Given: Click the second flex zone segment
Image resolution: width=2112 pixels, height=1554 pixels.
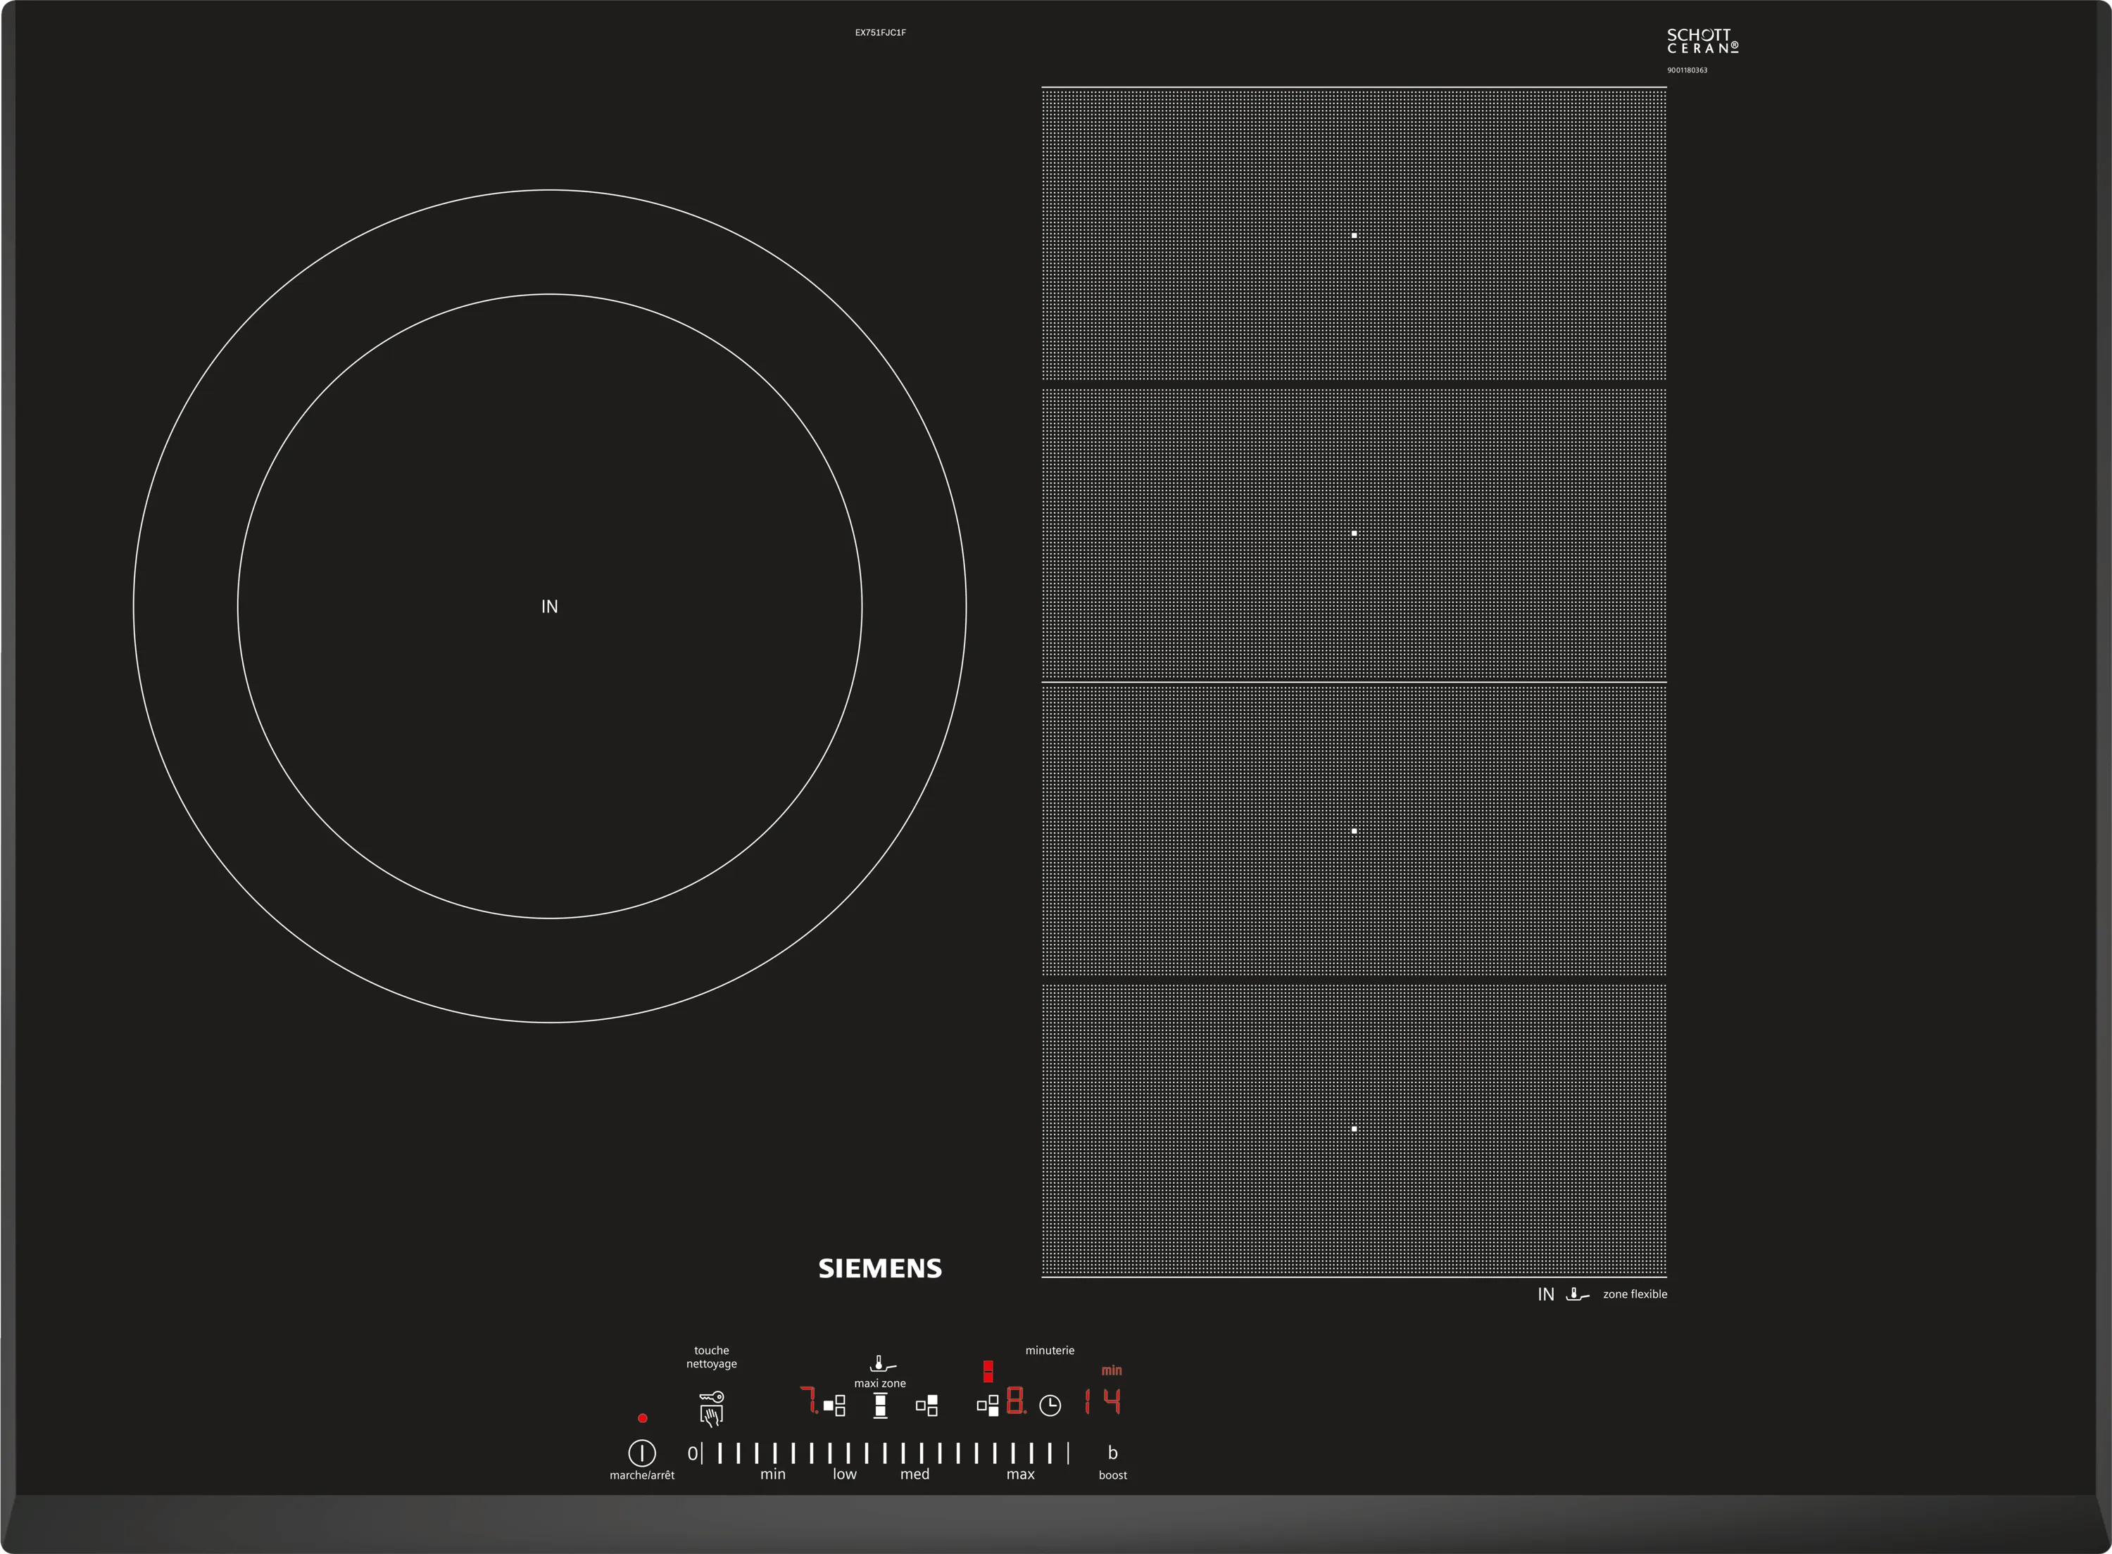Looking at the screenshot, I should (1354, 534).
